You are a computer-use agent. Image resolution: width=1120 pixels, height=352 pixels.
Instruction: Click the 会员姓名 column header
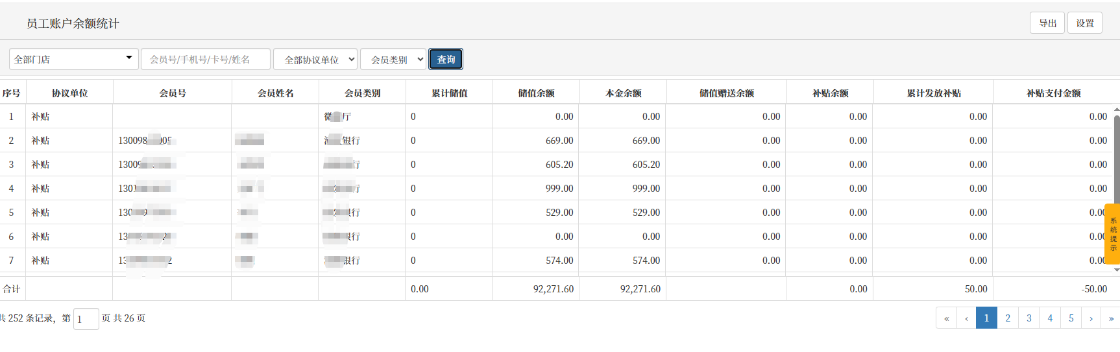coord(275,93)
